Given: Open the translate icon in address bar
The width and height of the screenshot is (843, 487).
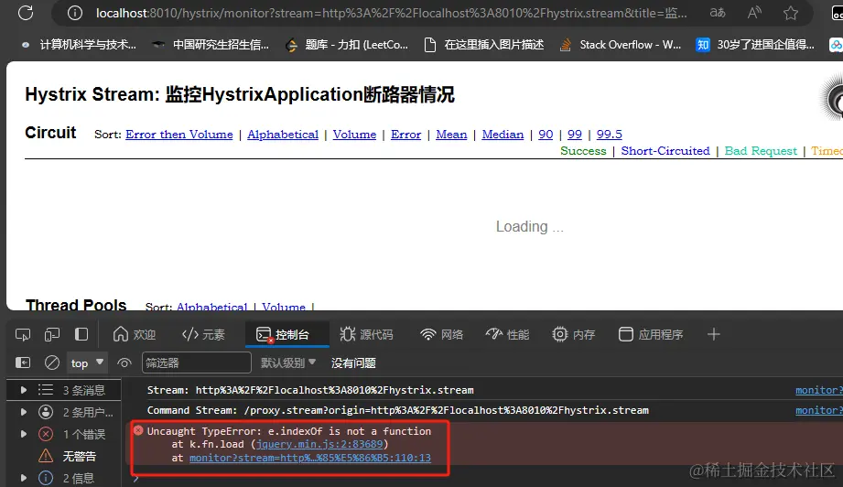Looking at the screenshot, I should click(718, 13).
